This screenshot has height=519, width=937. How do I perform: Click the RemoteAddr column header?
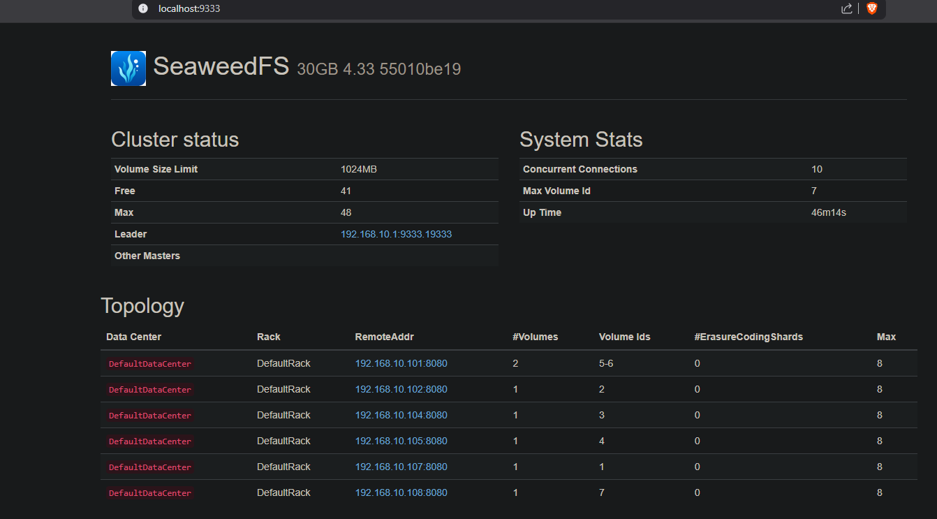coord(385,337)
